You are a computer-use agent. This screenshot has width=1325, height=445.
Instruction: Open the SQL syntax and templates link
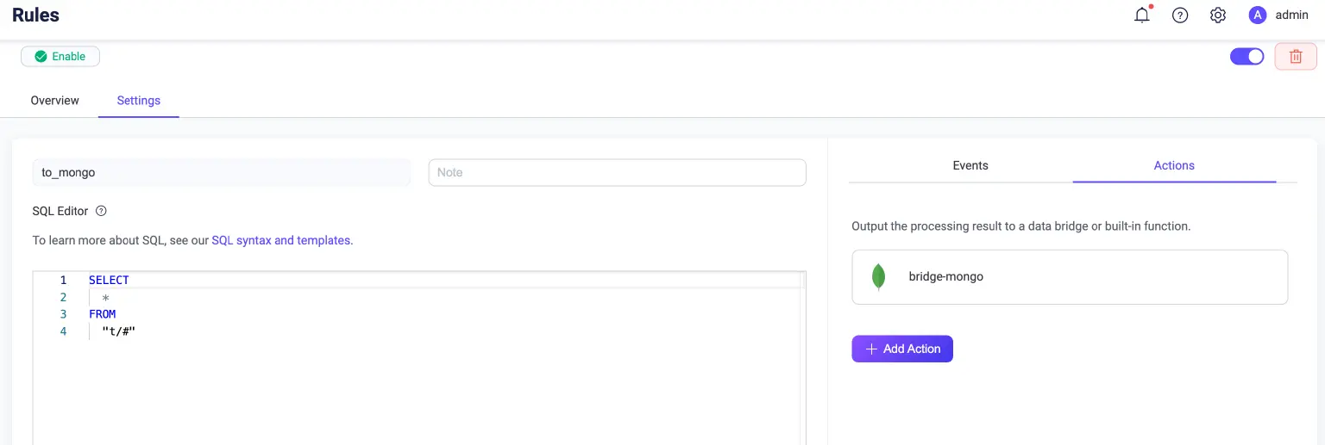click(282, 241)
